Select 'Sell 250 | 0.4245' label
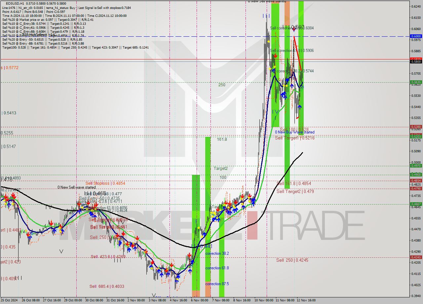423x304 pixels. point(292,260)
